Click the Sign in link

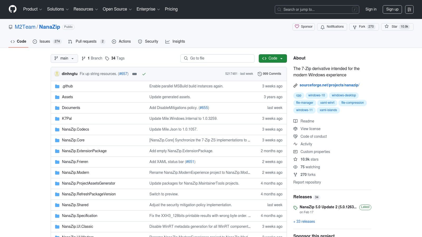point(371,9)
